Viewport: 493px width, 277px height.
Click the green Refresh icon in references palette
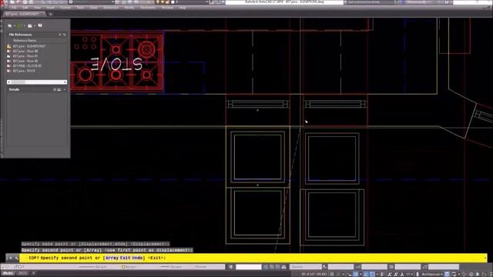19,25
